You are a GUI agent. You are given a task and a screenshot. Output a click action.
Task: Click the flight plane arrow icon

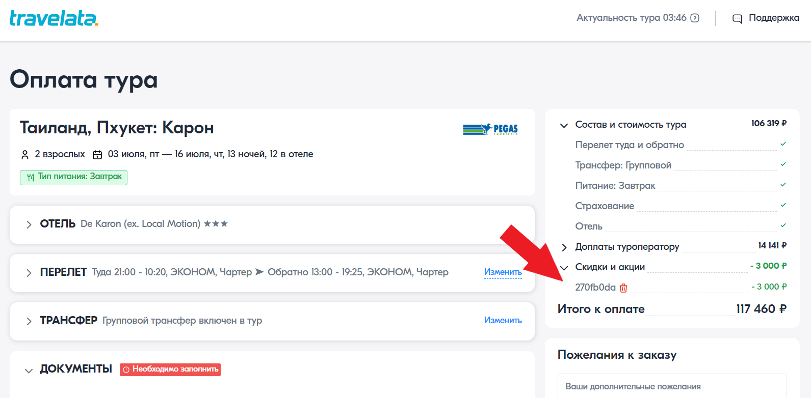259,272
